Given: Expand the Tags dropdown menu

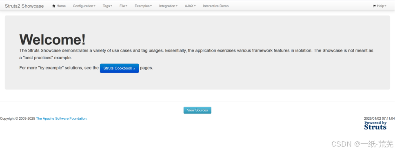Looking at the screenshot, I should coord(107,6).
